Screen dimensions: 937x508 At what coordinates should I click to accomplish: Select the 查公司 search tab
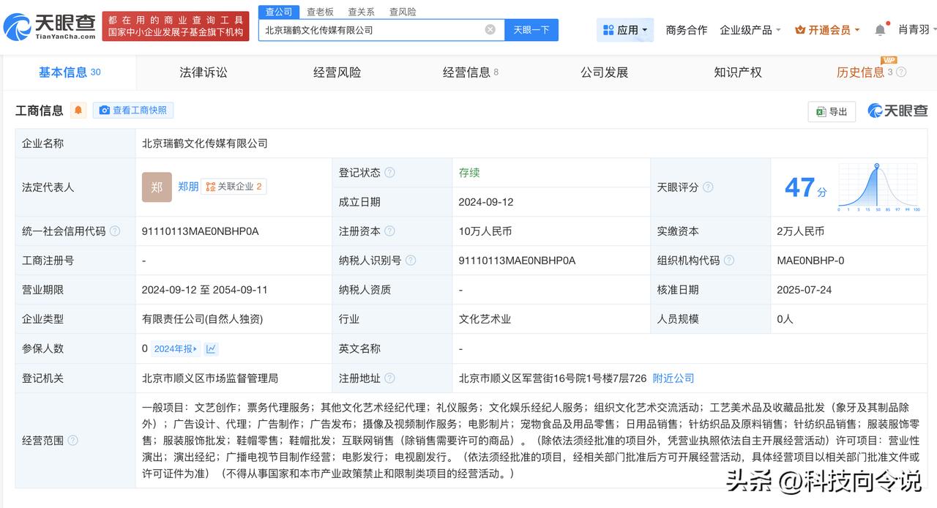(279, 12)
